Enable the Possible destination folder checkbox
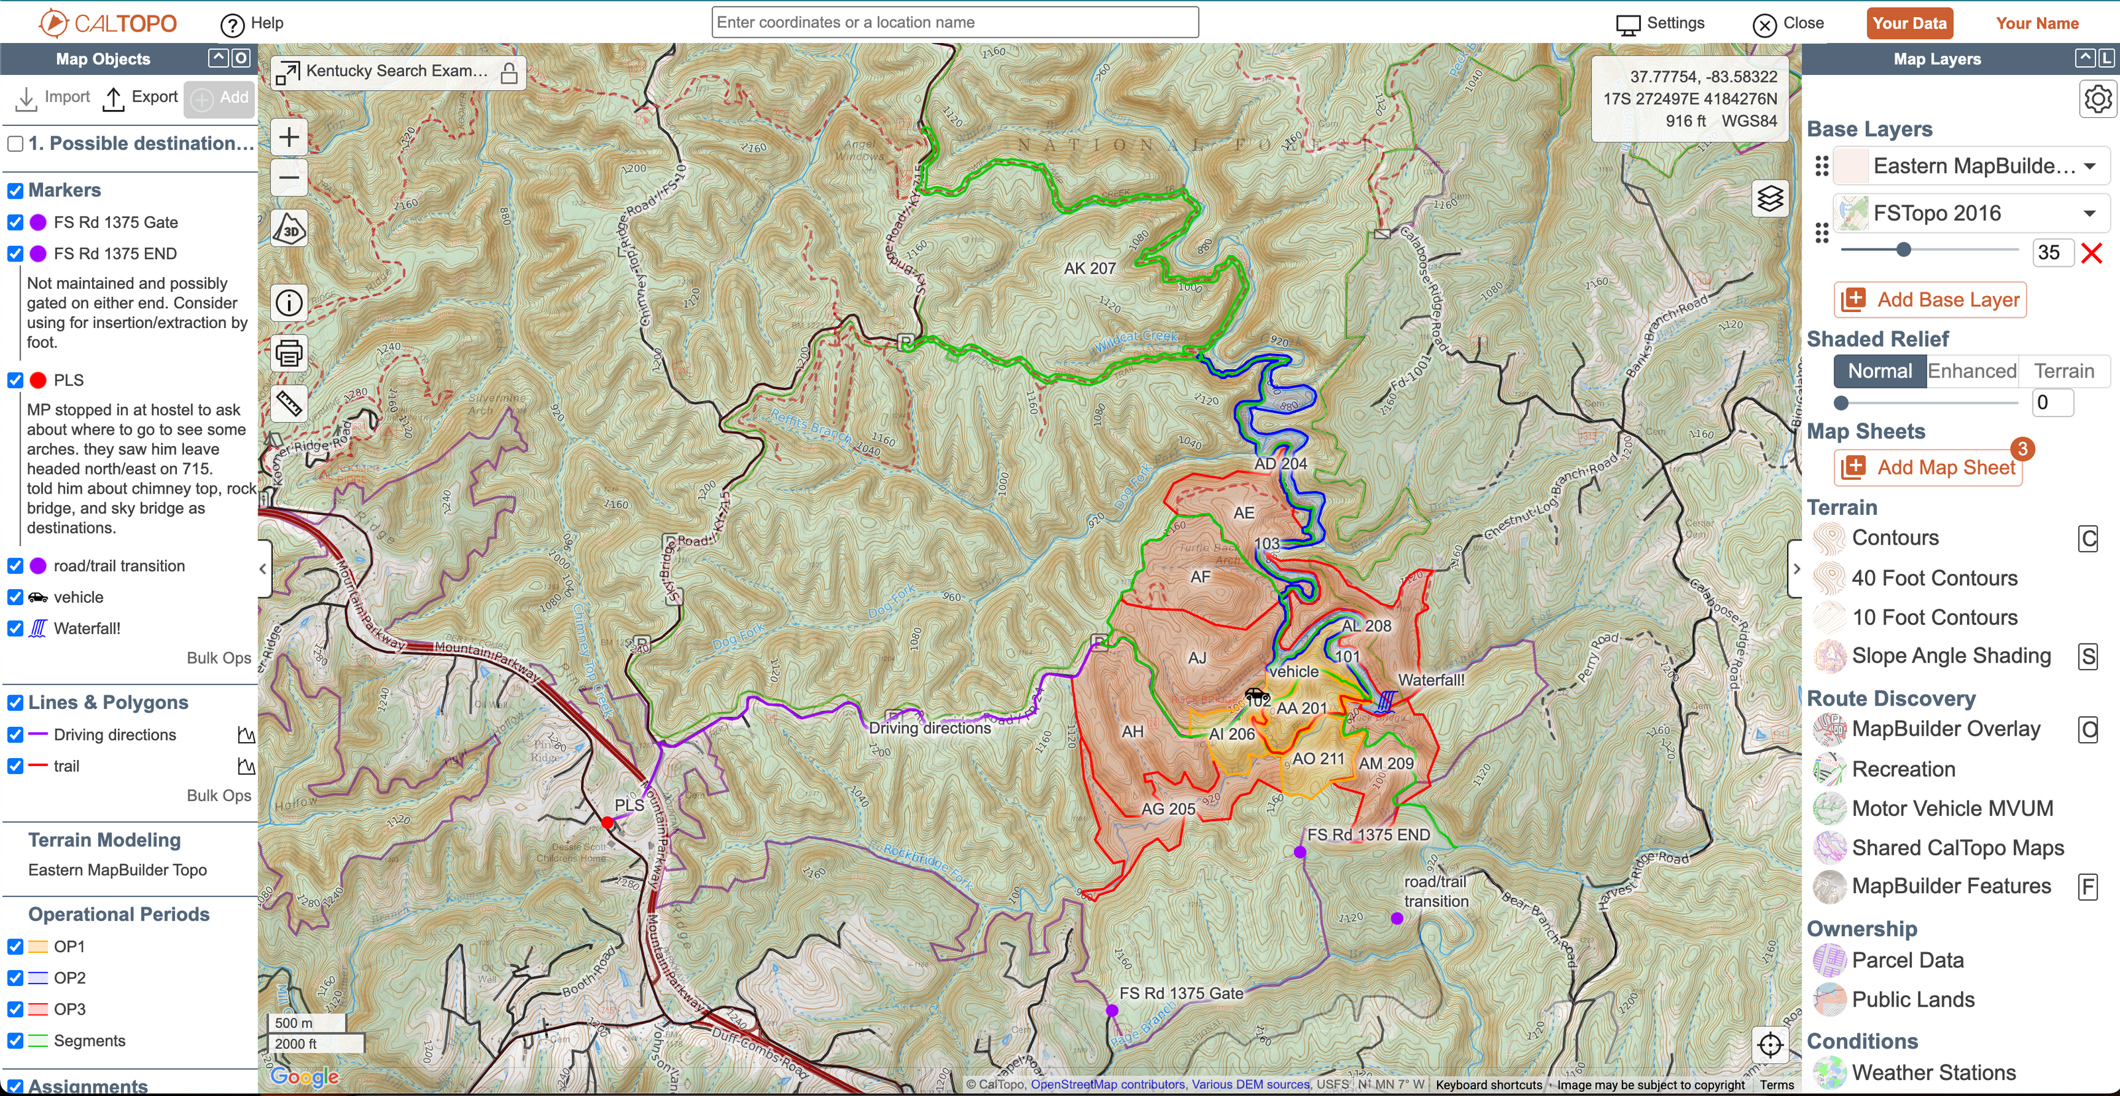Image resolution: width=2120 pixels, height=1096 pixels. (x=15, y=143)
